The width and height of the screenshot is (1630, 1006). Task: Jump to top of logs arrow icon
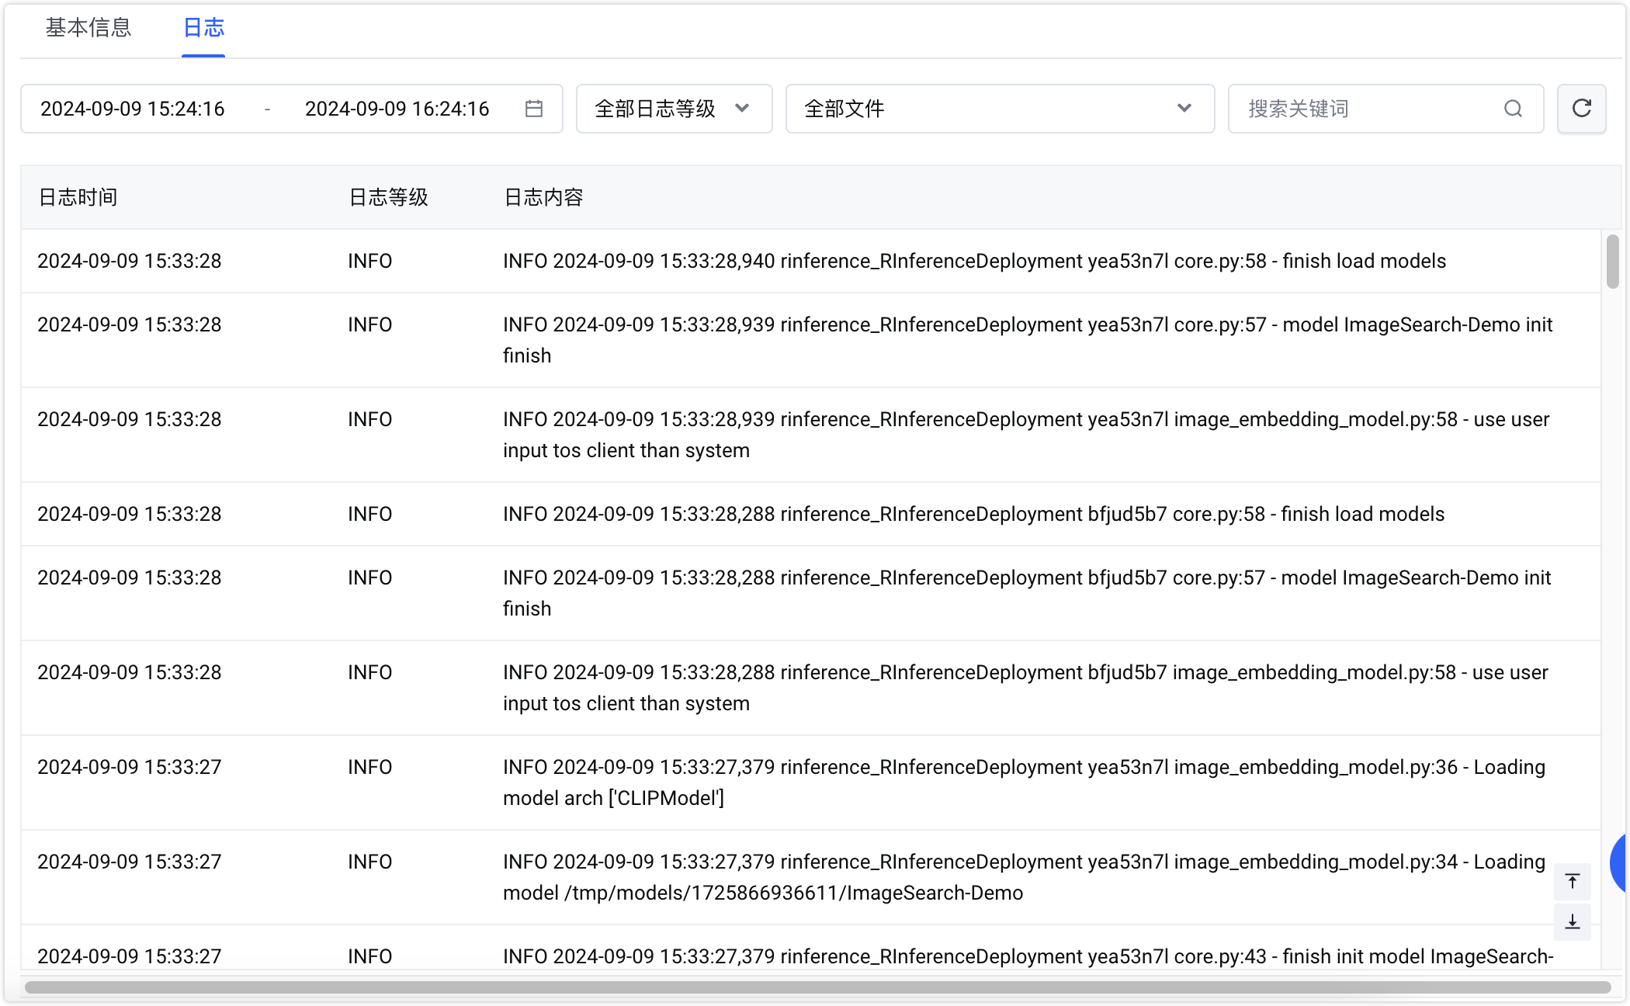[x=1573, y=882]
